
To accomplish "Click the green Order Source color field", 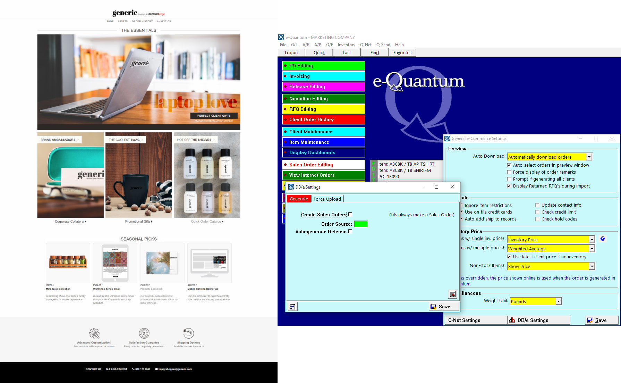I will coord(360,224).
